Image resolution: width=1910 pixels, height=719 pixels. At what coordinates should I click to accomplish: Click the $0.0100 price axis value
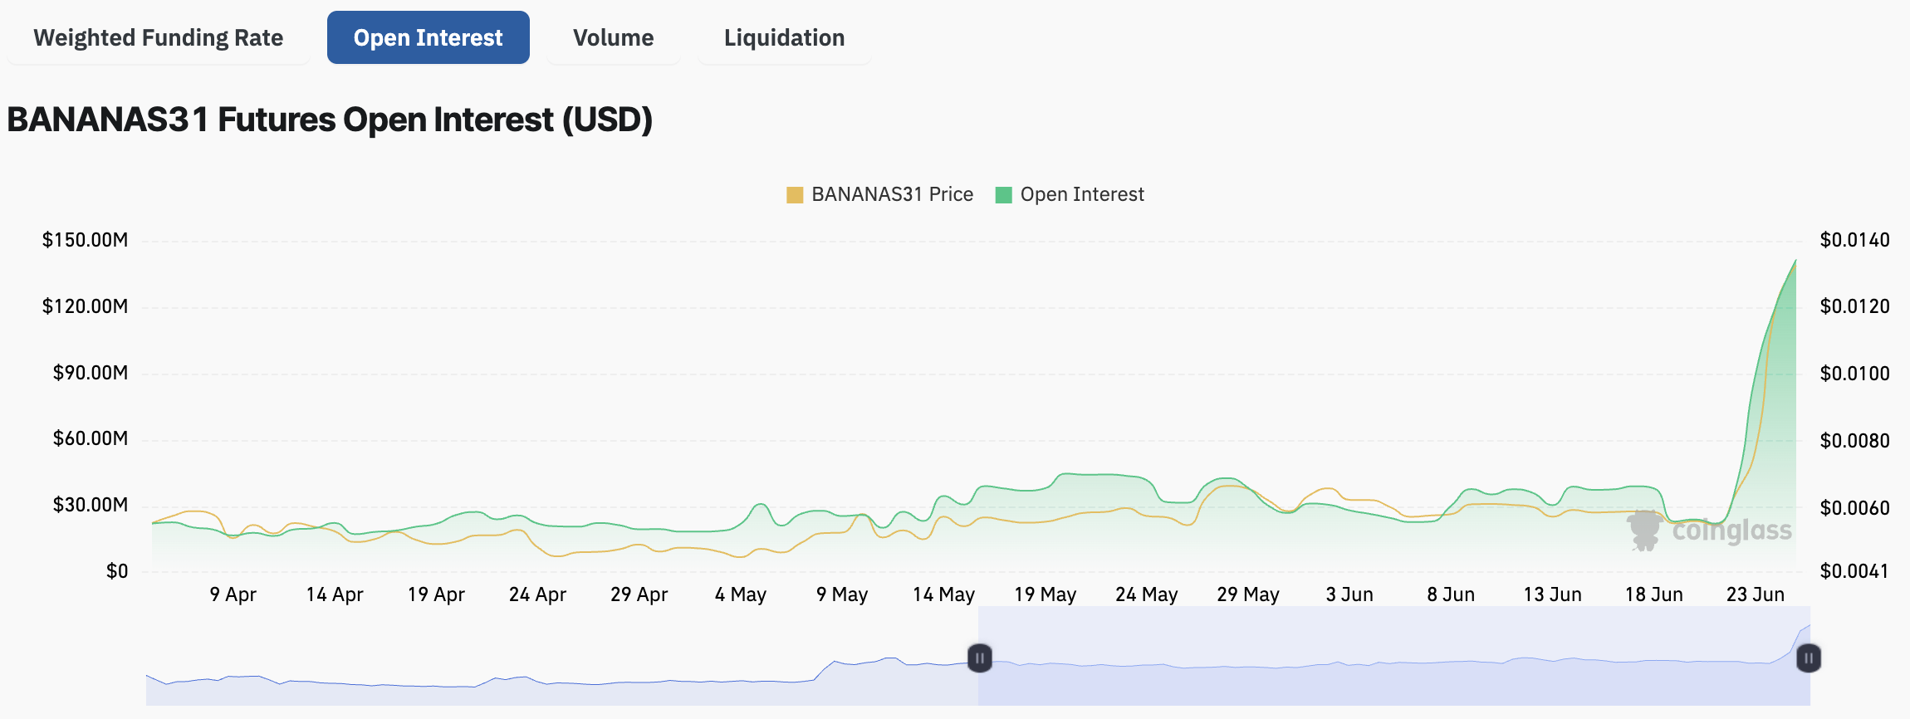tap(1854, 374)
